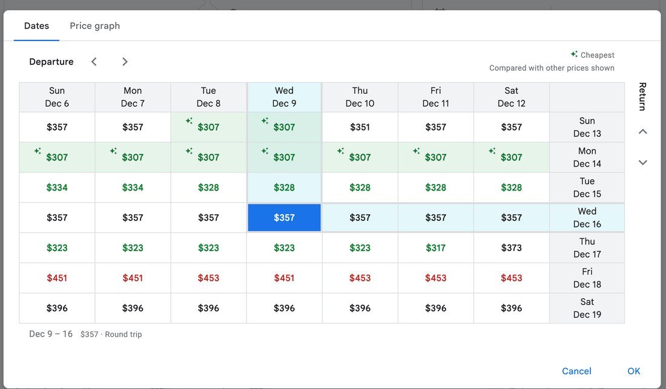The height and width of the screenshot is (389, 666).
Task: Select $396 fare Dec 12 to Dec 19
Action: (512, 308)
